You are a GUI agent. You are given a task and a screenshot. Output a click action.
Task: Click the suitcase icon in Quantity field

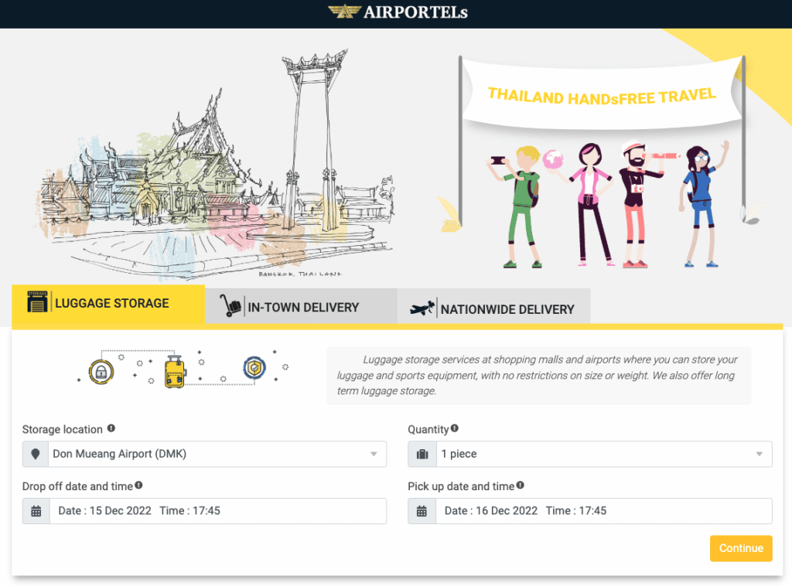coord(422,455)
